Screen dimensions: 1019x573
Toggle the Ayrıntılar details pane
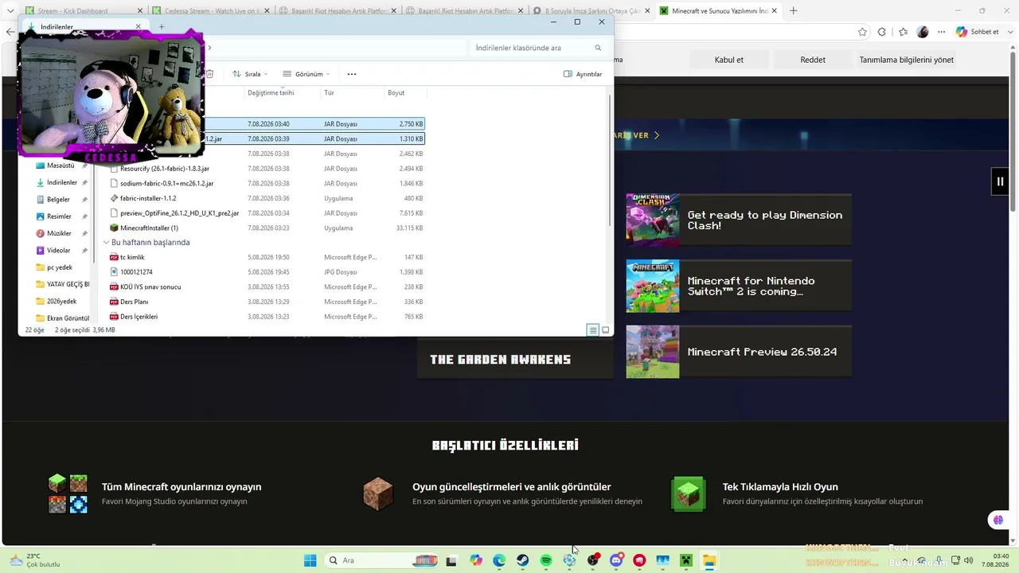[583, 74]
